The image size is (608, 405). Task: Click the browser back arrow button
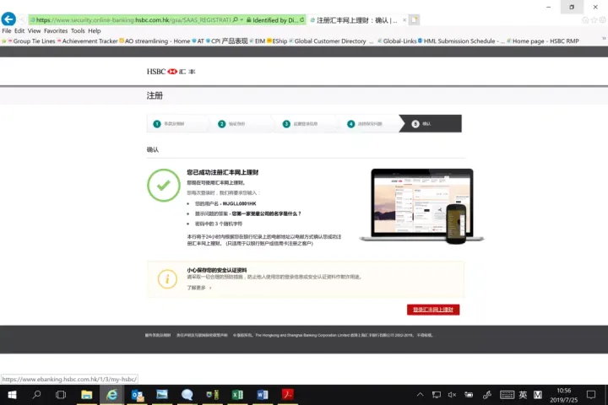click(8, 19)
